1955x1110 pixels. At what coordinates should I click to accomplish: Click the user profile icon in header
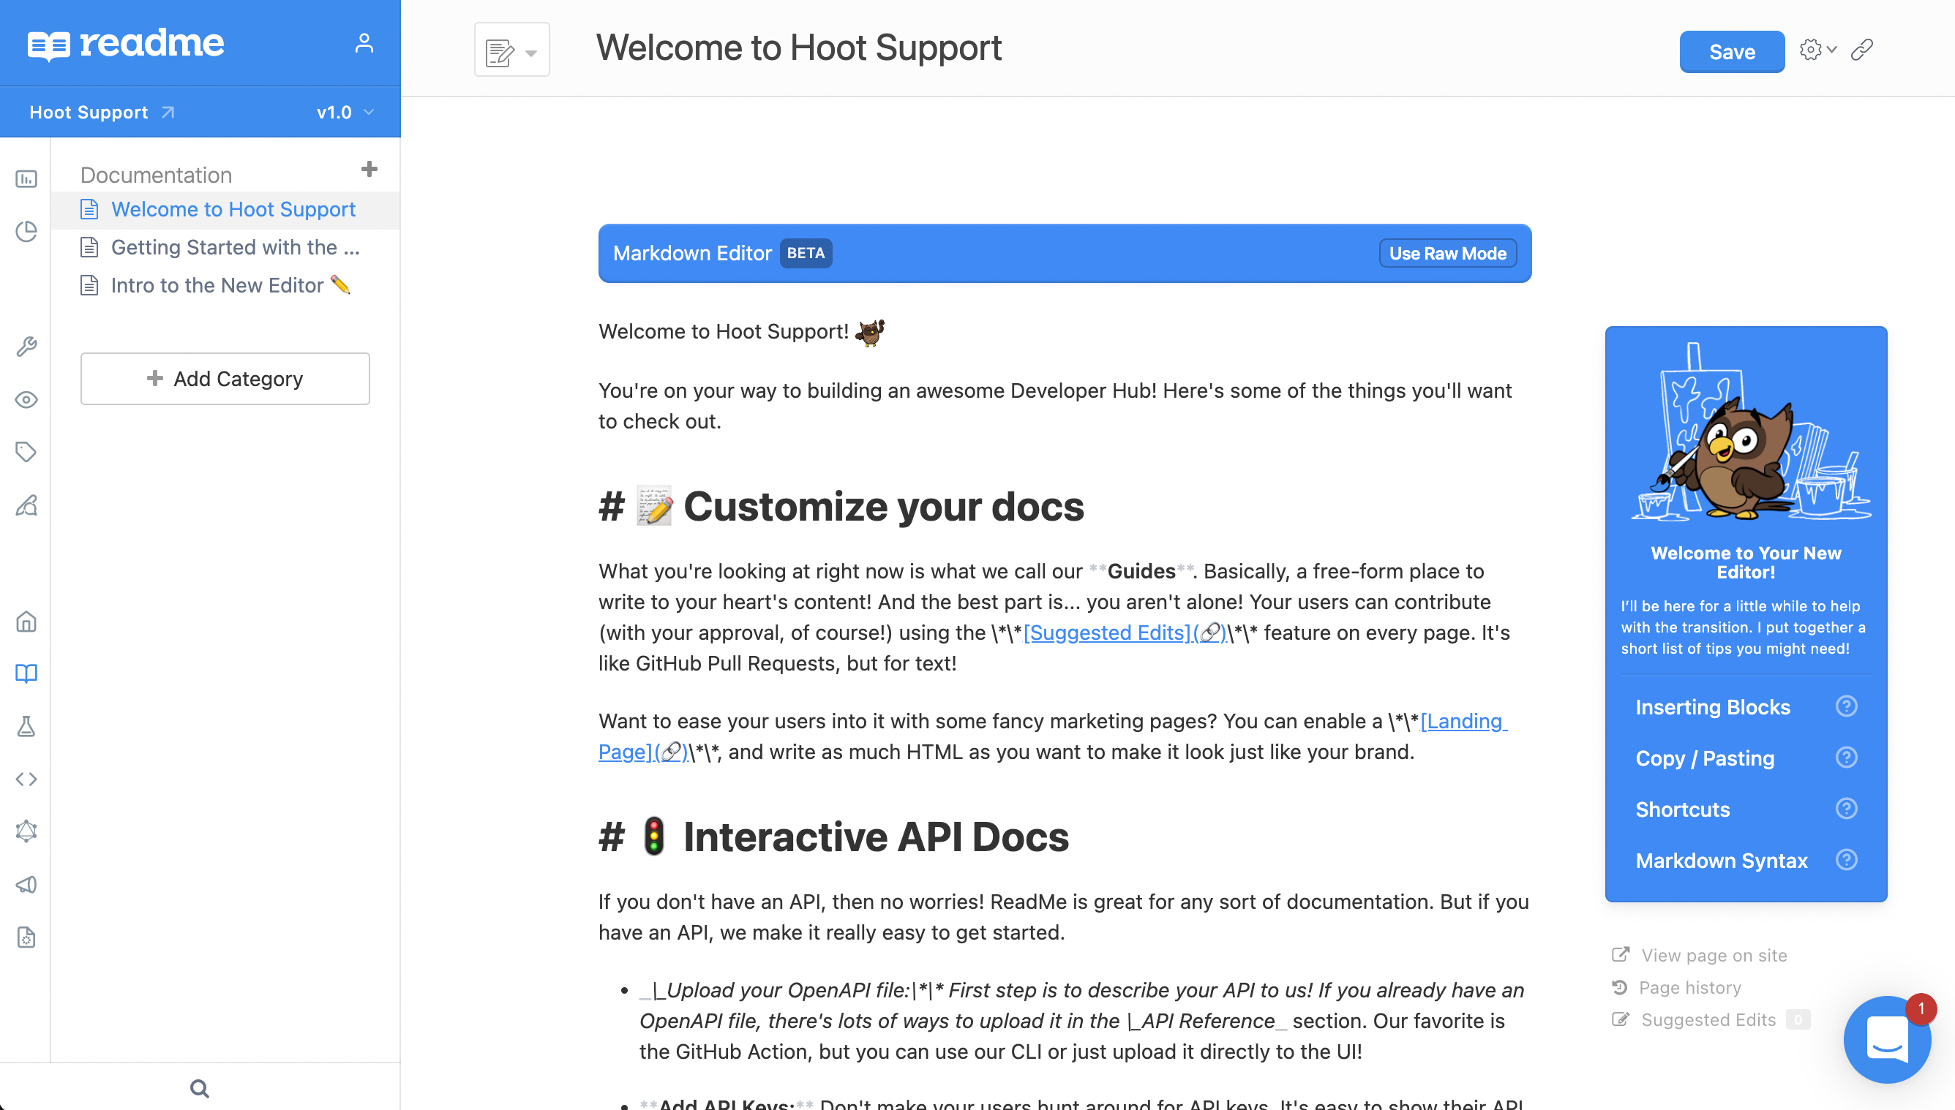click(x=364, y=43)
